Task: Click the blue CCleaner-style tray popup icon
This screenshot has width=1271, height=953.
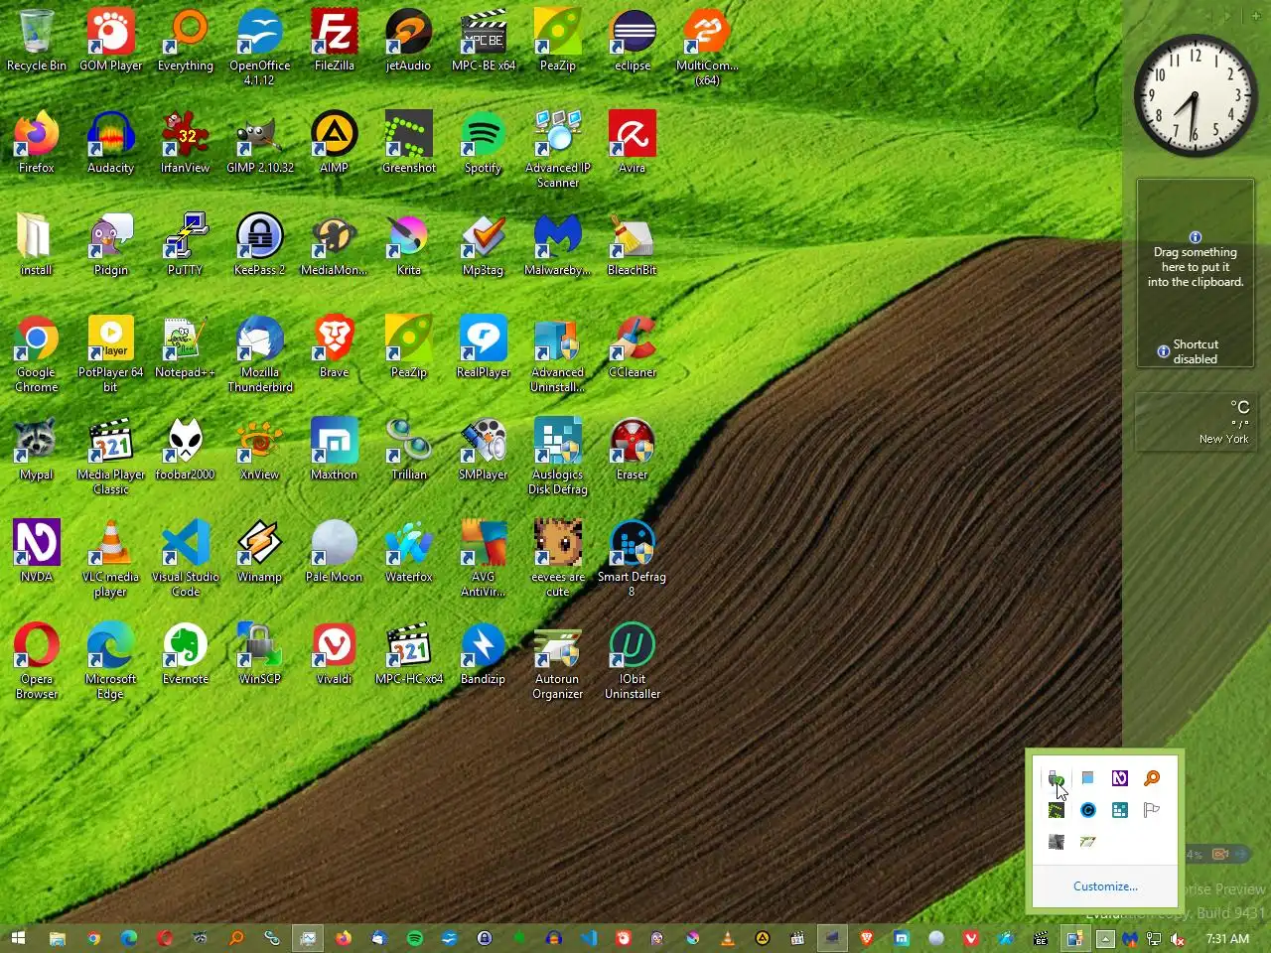Action: (x=1088, y=810)
